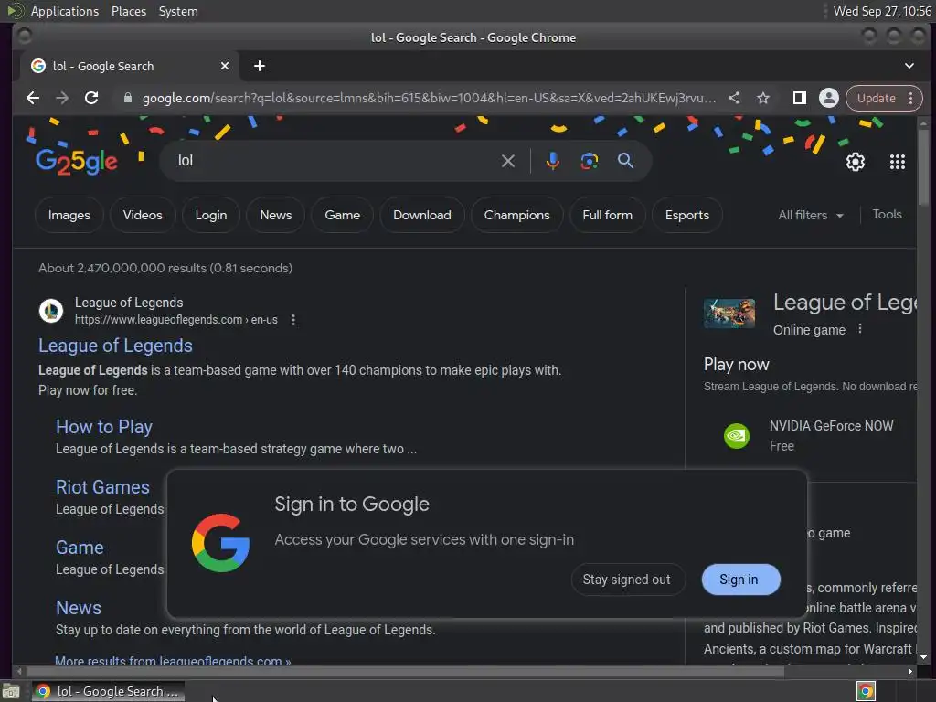936x702 pixels.
Task: Open a new browser tab
Action: pyautogui.click(x=259, y=66)
